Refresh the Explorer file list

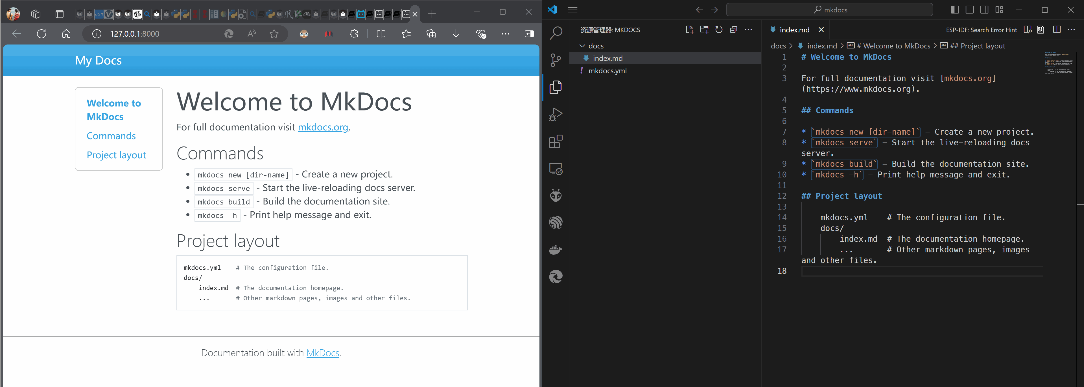click(x=719, y=29)
